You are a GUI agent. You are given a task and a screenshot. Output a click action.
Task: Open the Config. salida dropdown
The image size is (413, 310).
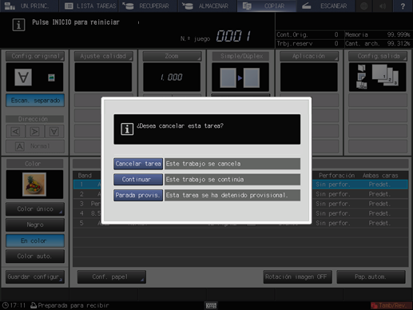tap(378, 56)
